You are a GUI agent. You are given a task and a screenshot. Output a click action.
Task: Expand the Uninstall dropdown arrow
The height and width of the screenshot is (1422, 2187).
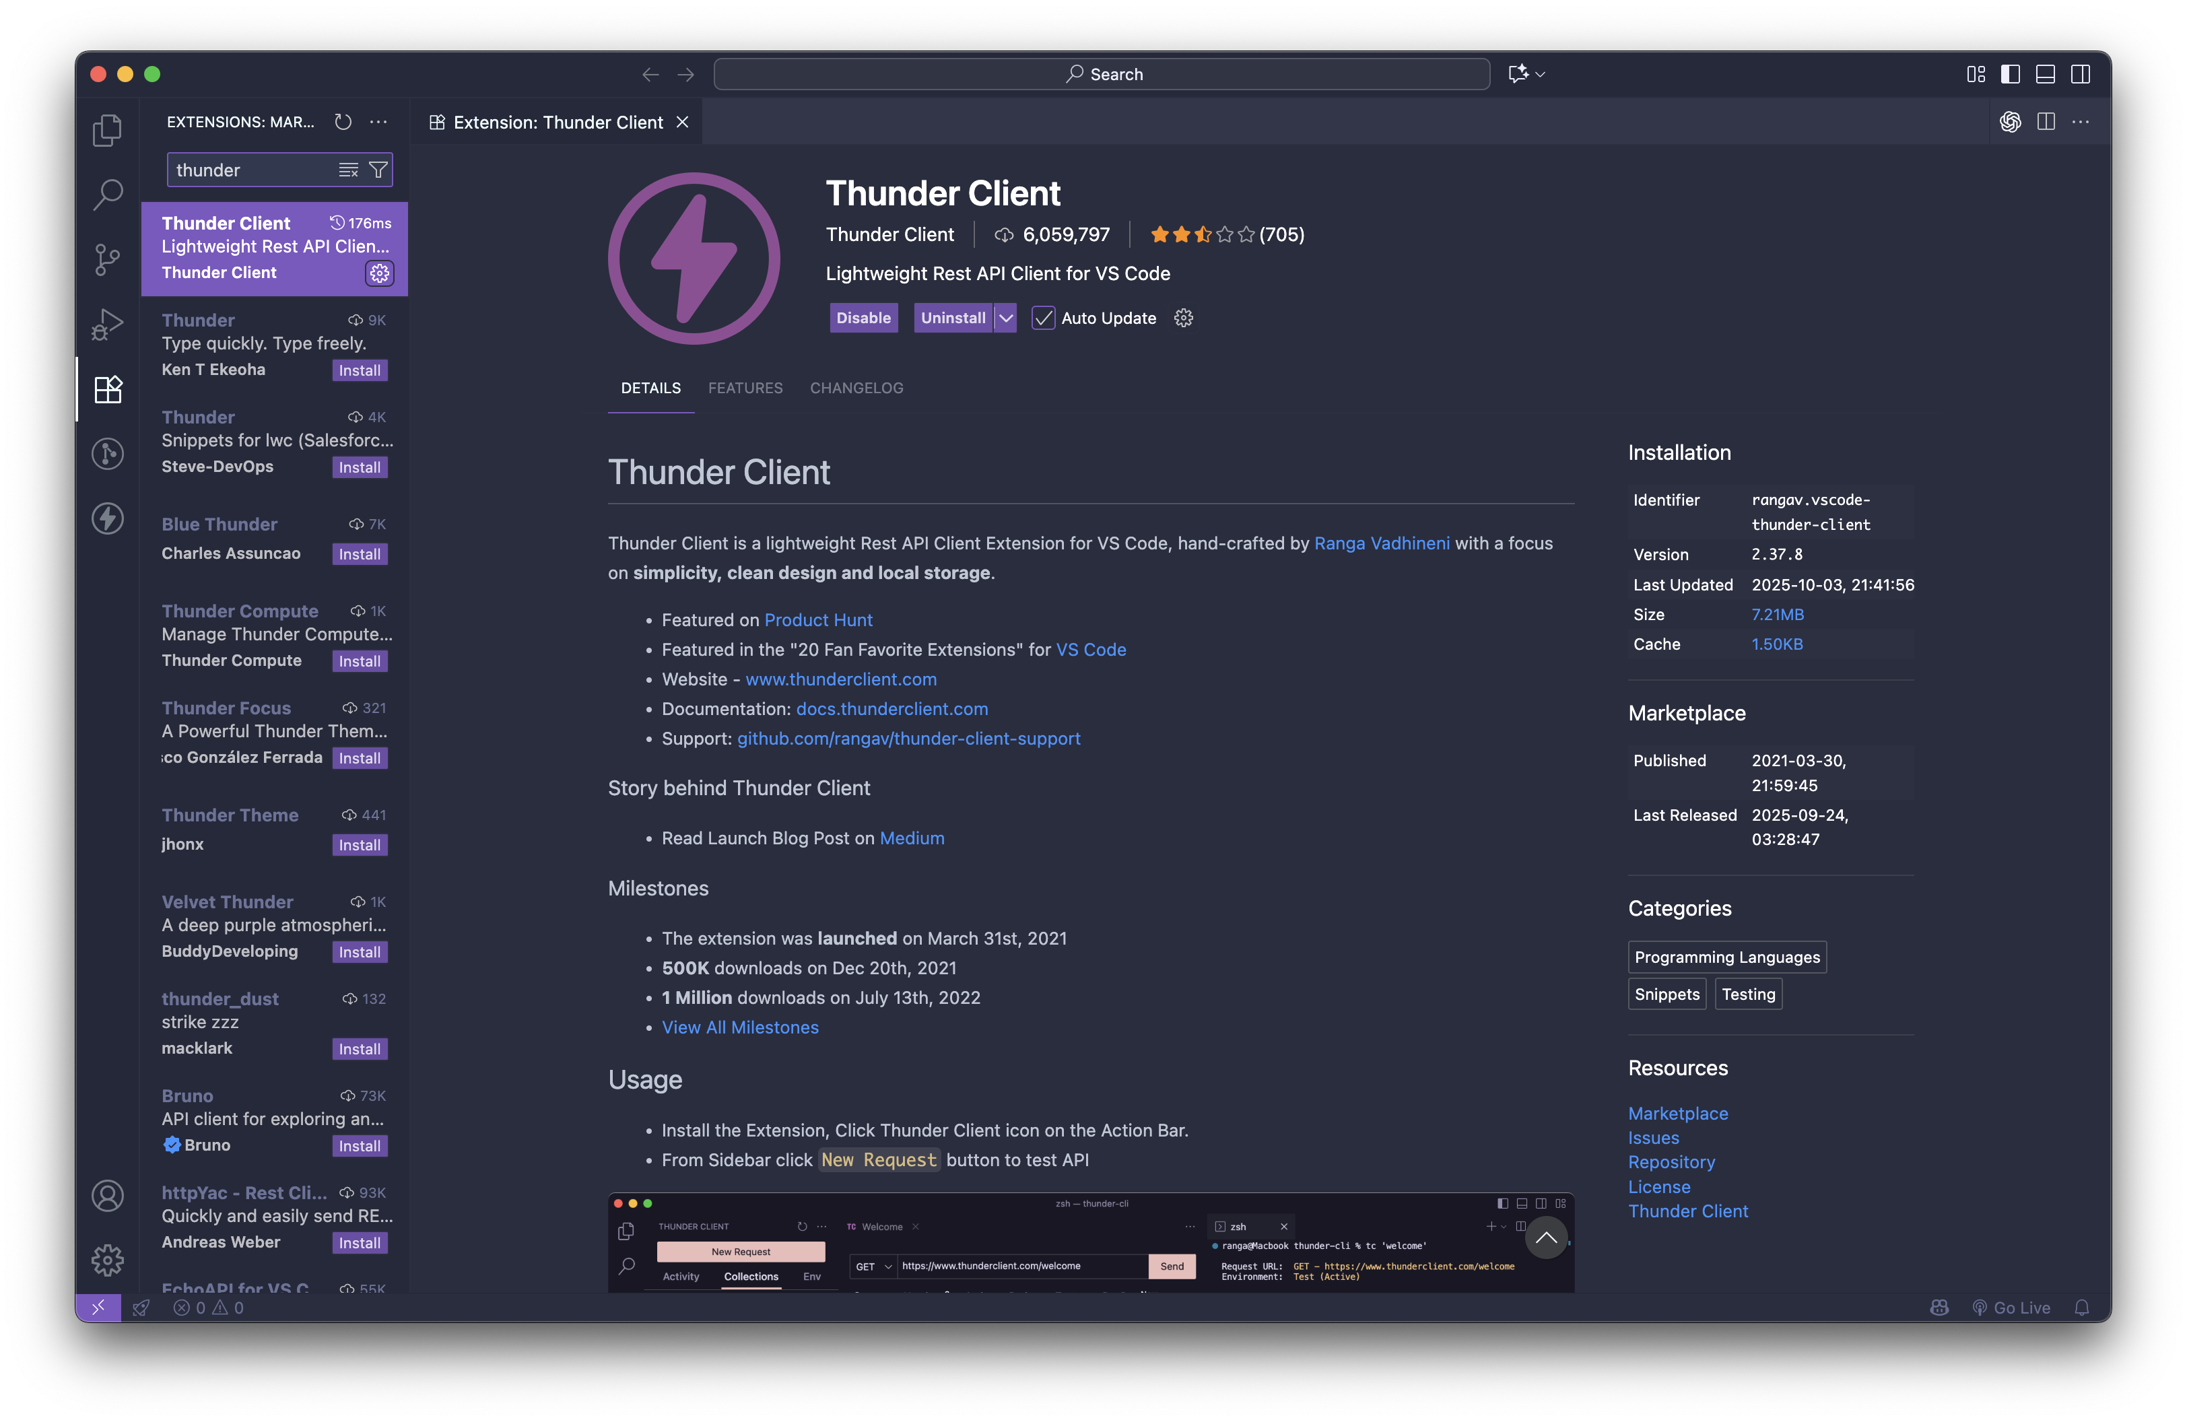click(x=1006, y=318)
